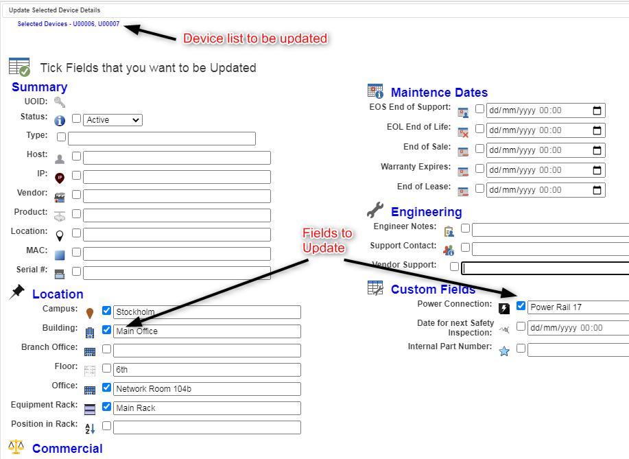This screenshot has height=459, width=629.
Task: Click the Location pin icon in Summary
Action: click(60, 236)
